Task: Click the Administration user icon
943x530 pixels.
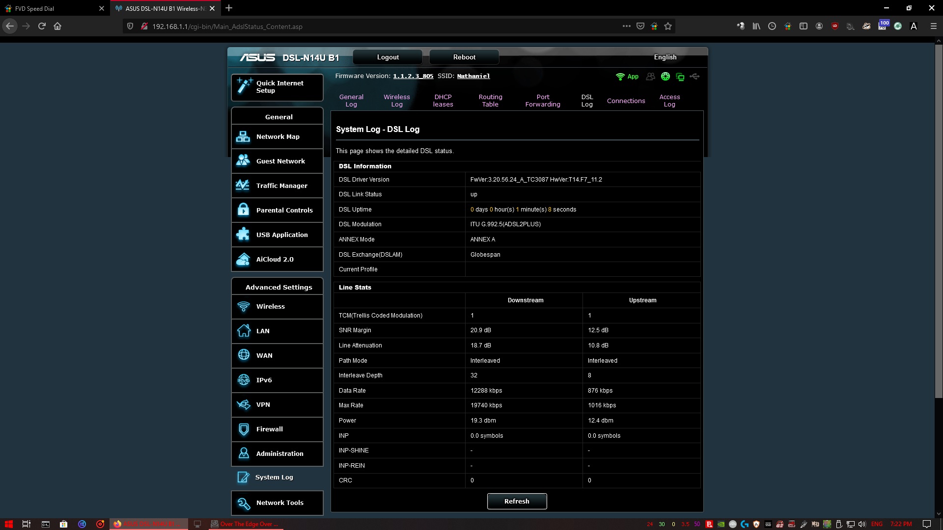Action: pyautogui.click(x=244, y=453)
